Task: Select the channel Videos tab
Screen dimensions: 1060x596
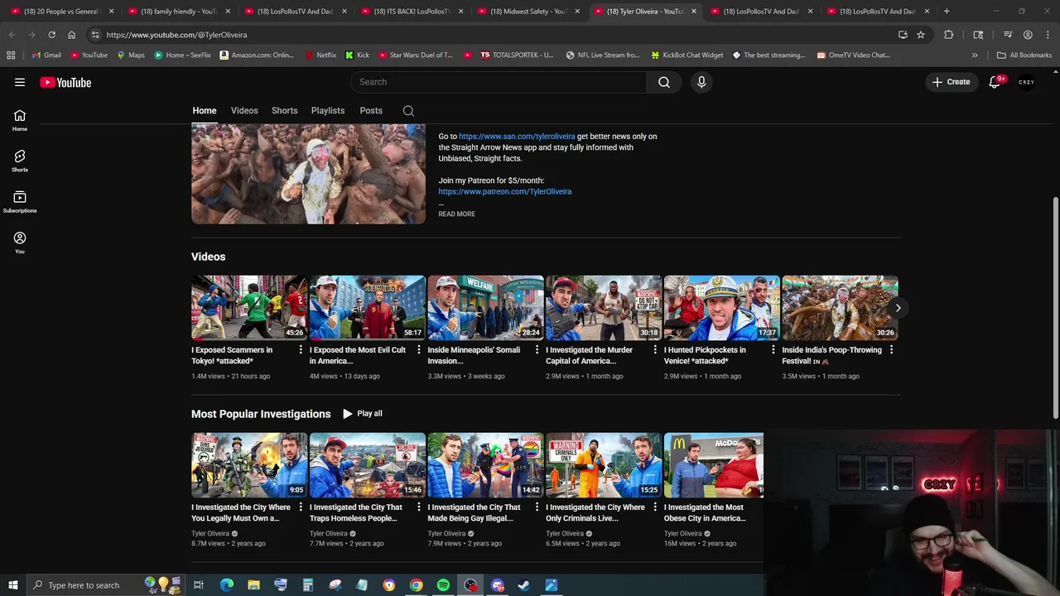Action: pyautogui.click(x=244, y=111)
